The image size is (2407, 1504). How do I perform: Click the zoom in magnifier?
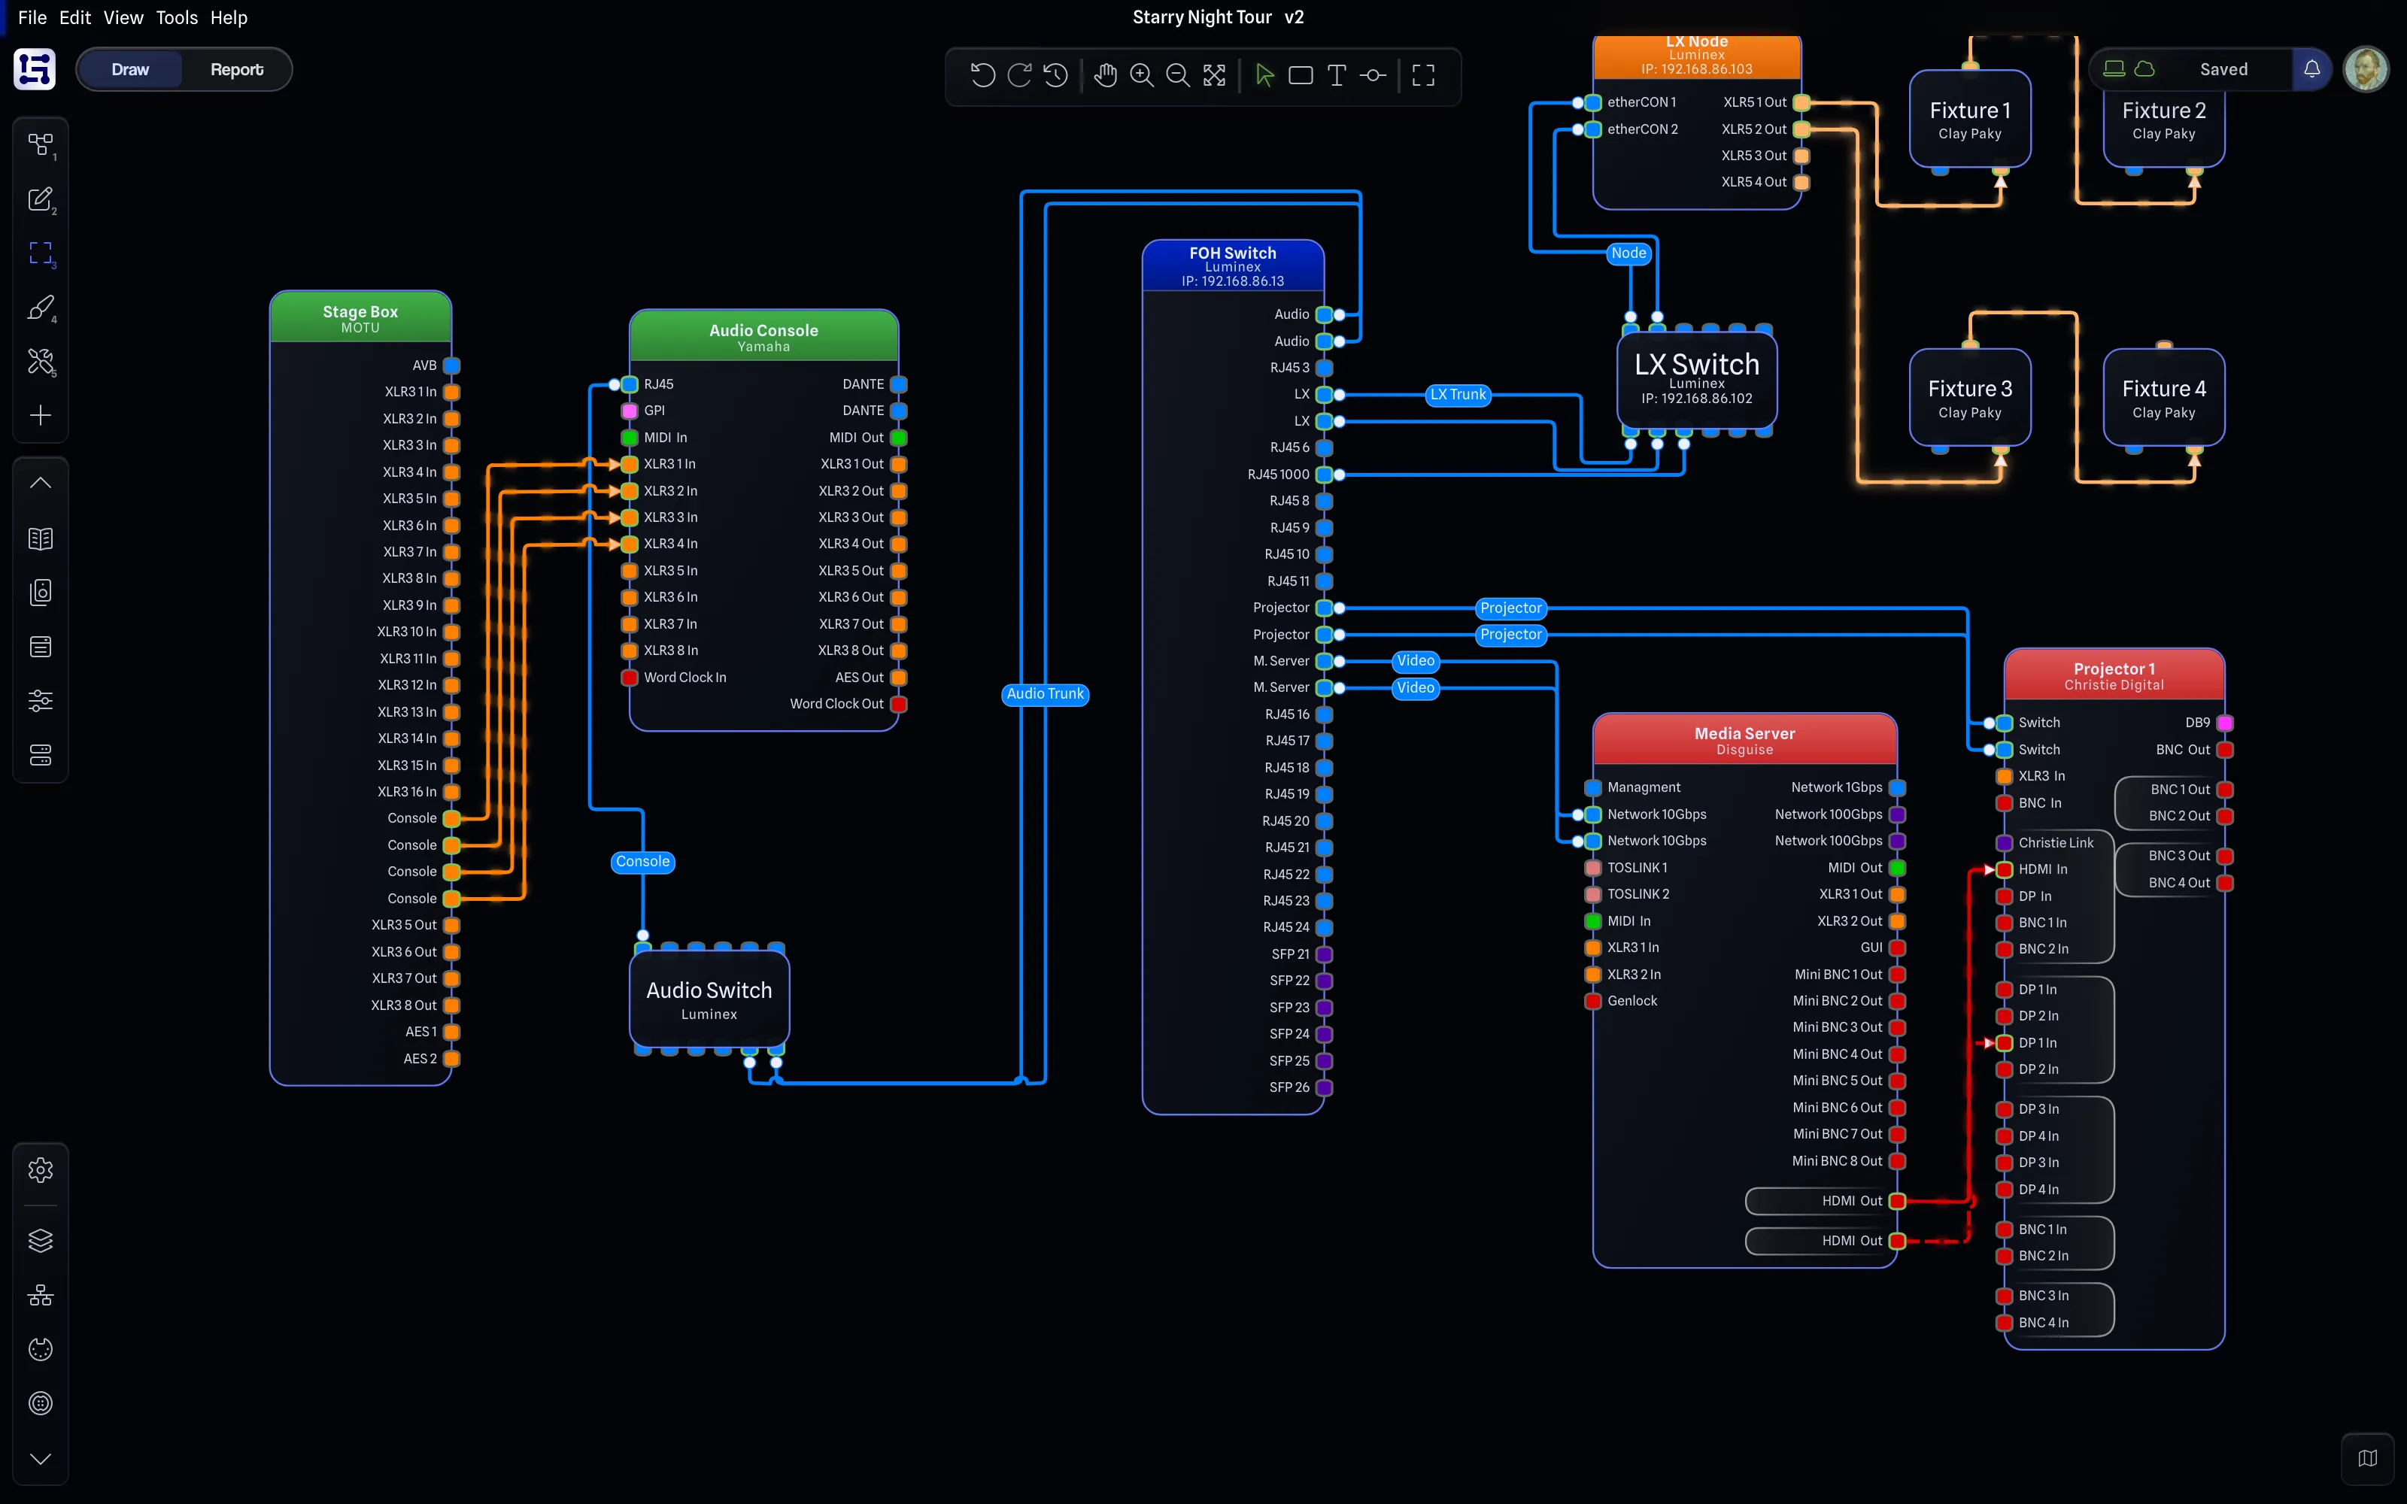coord(1142,76)
